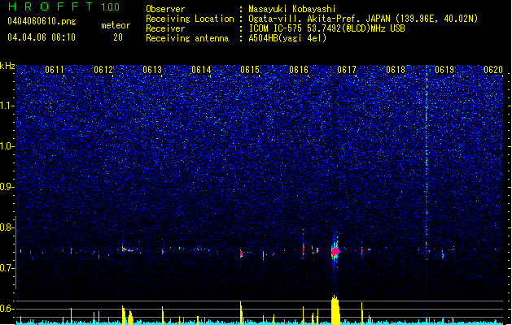
Task: Click the 0.8 frequency axis label
Action: (x=7, y=227)
